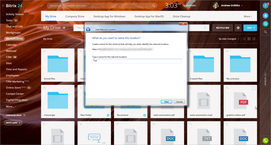The width and height of the screenshot is (271, 145).
Task: Open menu handle on imessenger tile
Action: tap(44, 88)
